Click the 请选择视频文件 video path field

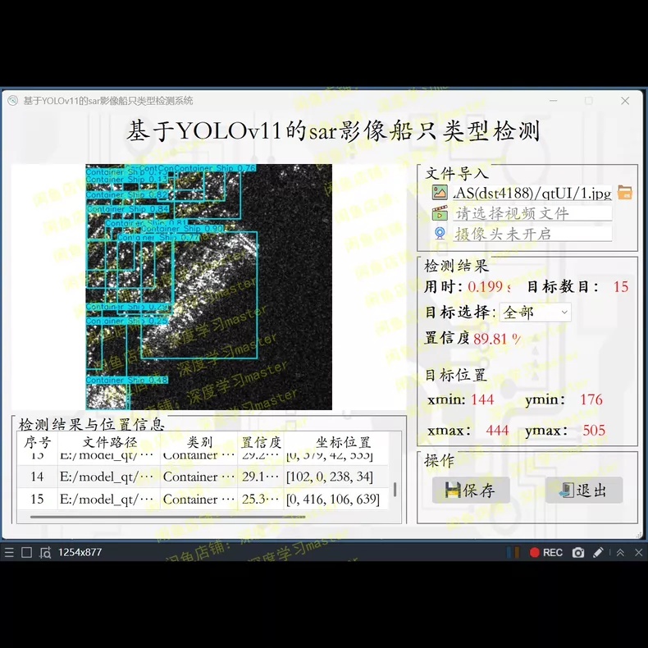(x=532, y=213)
